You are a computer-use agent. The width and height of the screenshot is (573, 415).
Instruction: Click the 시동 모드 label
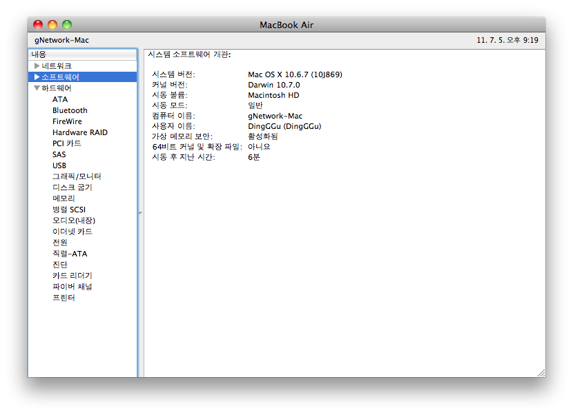pos(170,105)
